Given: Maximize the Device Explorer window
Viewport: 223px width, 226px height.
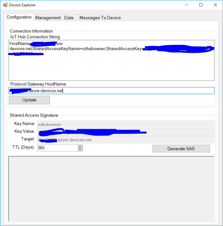Looking at the screenshot, I should (x=201, y=5).
